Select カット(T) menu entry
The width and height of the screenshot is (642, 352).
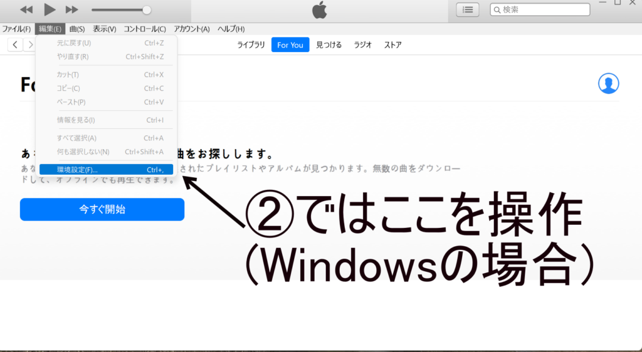click(x=107, y=75)
